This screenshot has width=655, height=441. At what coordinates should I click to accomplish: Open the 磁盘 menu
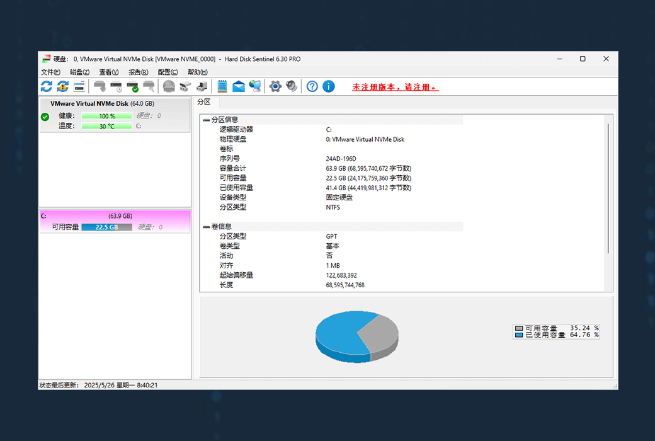pos(80,72)
